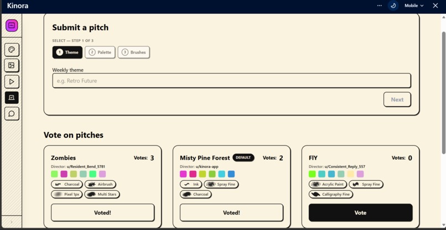This screenshot has width=446, height=230.
Task: Select cyan swatch on Misty Pine Forest
Action: pyautogui.click(x=221, y=174)
